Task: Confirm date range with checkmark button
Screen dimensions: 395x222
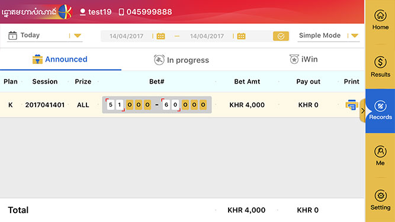Action: [281, 36]
